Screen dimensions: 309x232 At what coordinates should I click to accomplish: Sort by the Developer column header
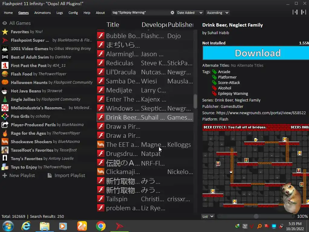pyautogui.click(x=154, y=25)
